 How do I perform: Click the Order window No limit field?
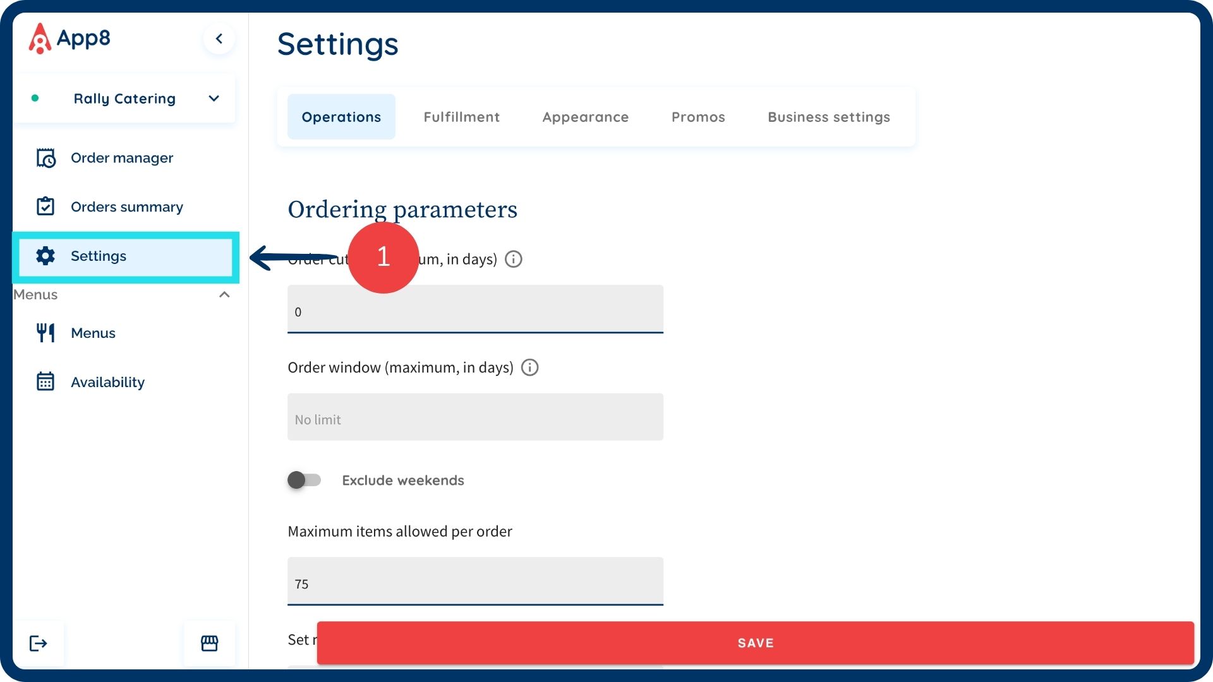click(475, 417)
